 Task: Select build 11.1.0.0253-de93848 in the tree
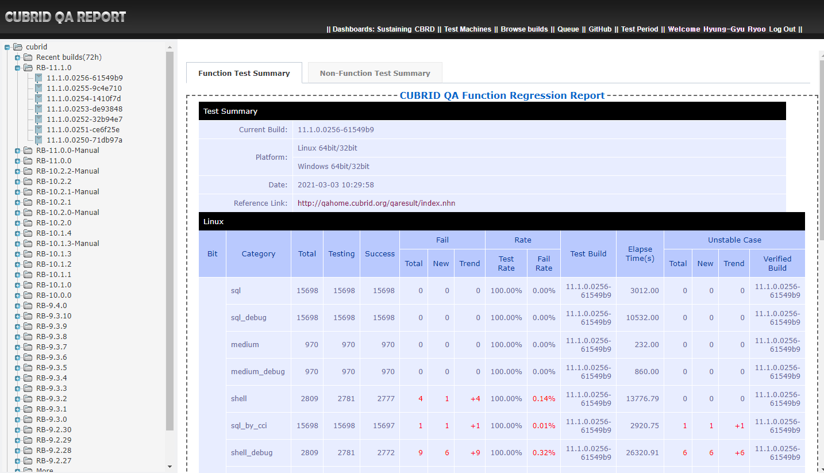84,109
